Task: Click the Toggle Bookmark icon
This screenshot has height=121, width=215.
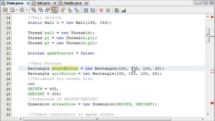Action: pos(77,10)
